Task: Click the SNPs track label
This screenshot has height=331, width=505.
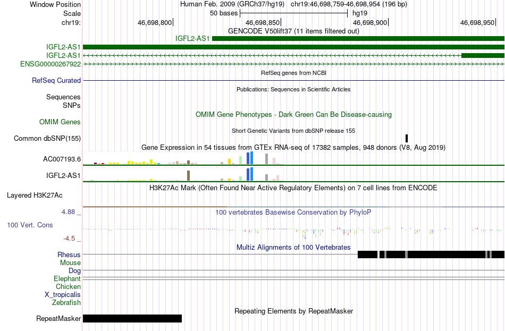Action: pyautogui.click(x=72, y=105)
